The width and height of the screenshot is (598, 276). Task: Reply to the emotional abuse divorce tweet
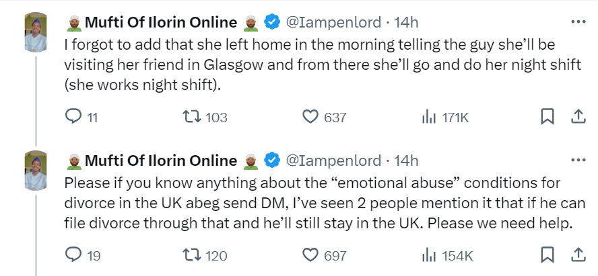[x=73, y=255]
